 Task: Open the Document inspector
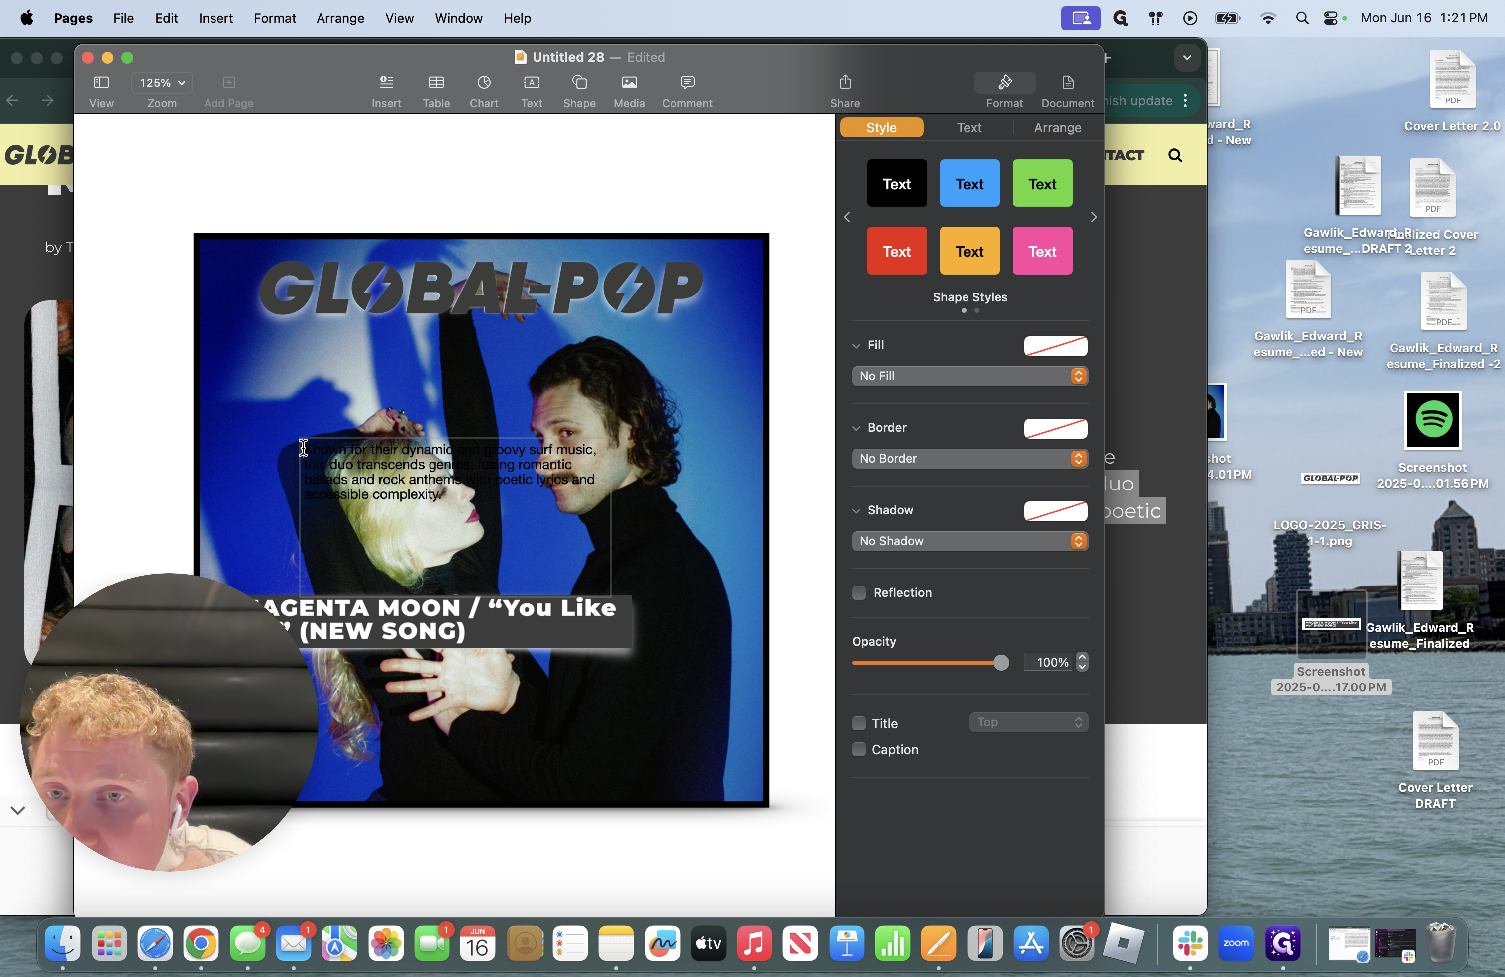click(x=1068, y=82)
